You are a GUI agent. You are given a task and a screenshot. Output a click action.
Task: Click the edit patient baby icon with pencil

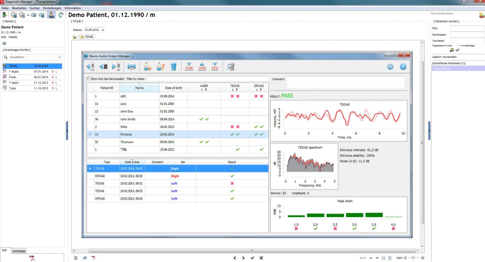point(160,67)
